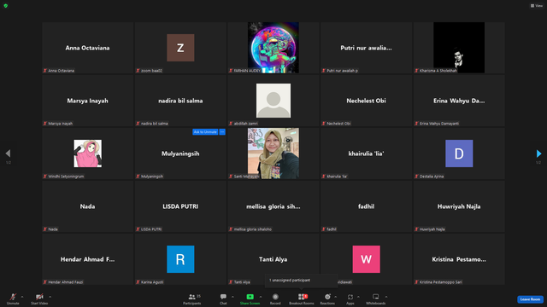Select Nada's tile

pos(87,206)
